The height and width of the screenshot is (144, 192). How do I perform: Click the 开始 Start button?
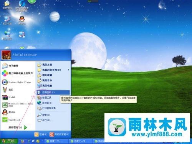(x=9, y=141)
